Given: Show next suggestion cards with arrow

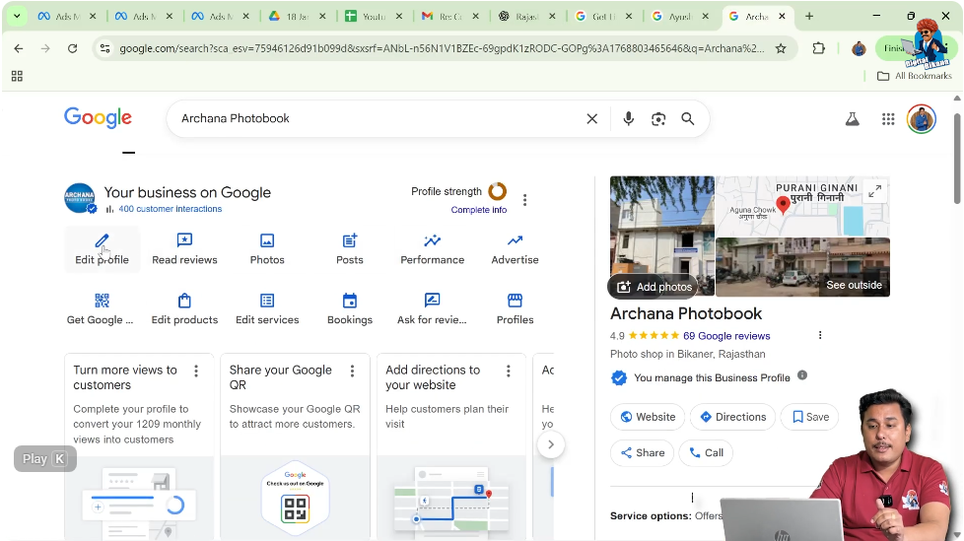Looking at the screenshot, I should point(551,444).
